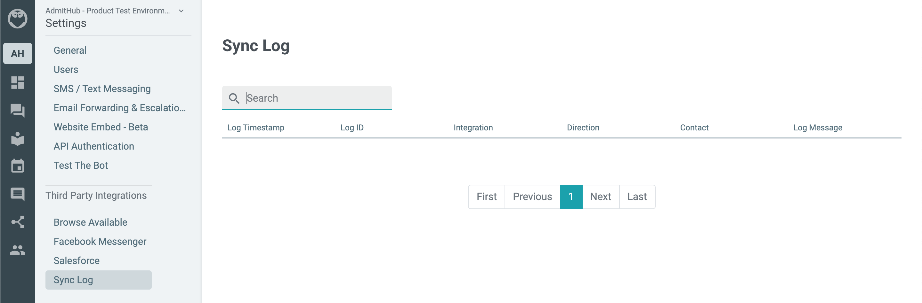The image size is (922, 303).
Task: Expand the AdmitHub environment dropdown chevron
Action: coord(181,11)
